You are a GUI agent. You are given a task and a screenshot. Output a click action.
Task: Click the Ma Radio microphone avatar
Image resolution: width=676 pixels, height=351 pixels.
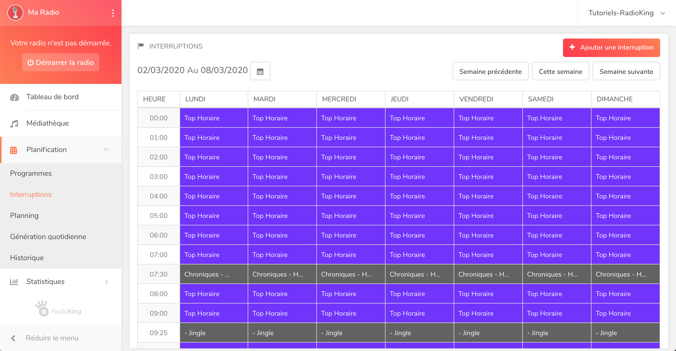[x=15, y=12]
